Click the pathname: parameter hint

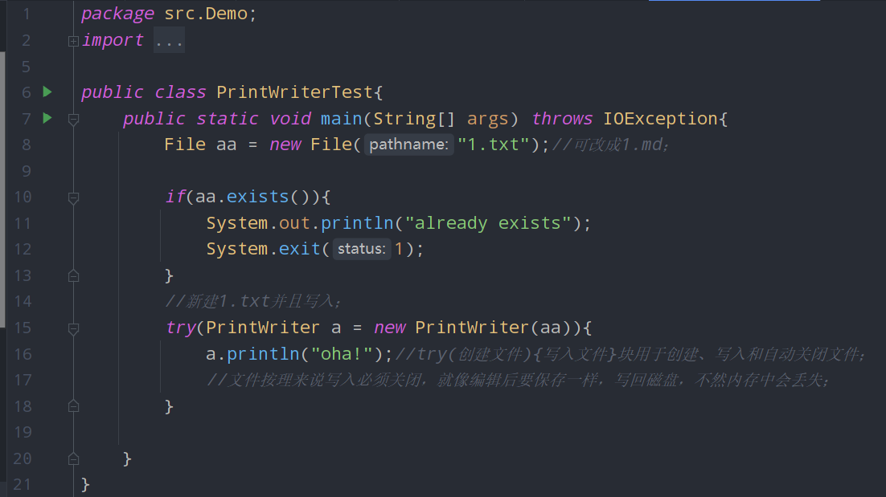tap(409, 145)
